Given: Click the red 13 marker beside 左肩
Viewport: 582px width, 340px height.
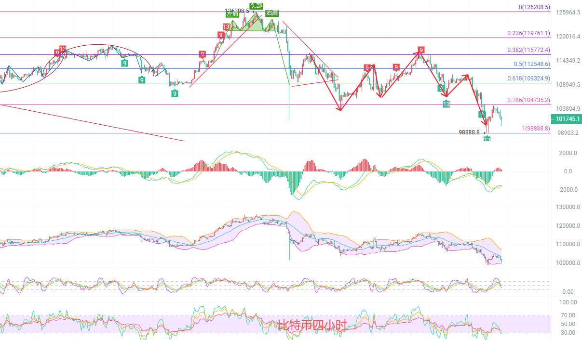Looking at the screenshot, I should [x=226, y=27].
